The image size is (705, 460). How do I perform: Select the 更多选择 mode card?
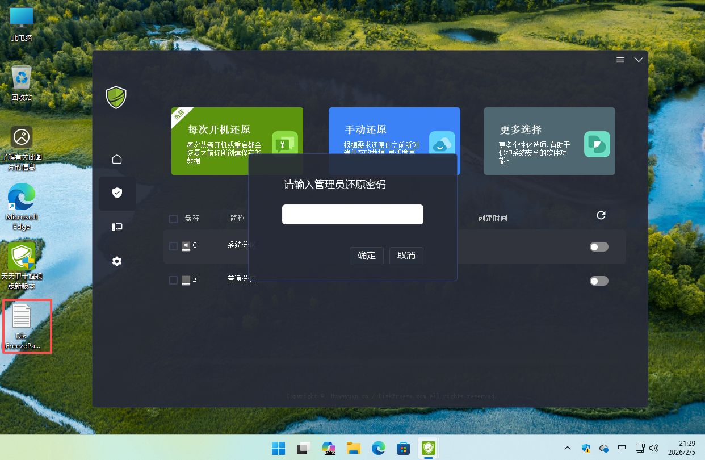tap(549, 141)
